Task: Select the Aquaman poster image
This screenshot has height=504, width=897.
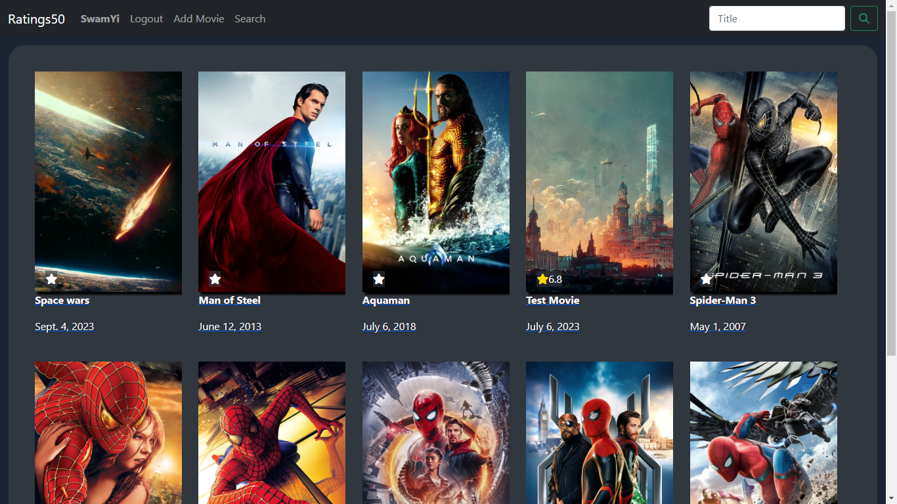Action: pyautogui.click(x=436, y=182)
